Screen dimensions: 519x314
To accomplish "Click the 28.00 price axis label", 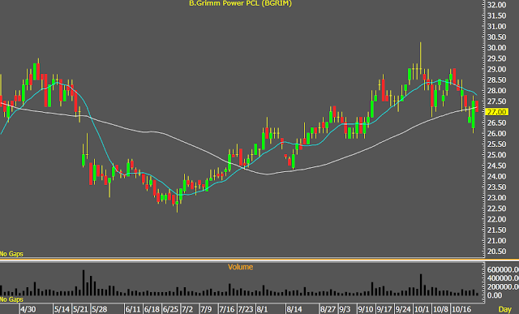I will (x=497, y=91).
